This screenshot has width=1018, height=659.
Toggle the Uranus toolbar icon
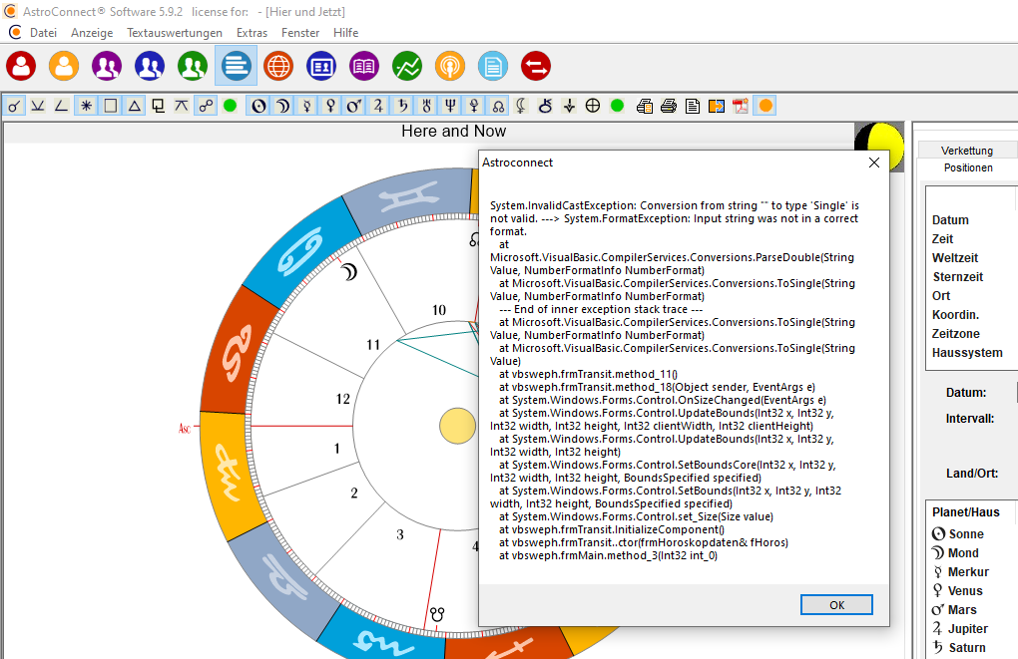tap(426, 106)
